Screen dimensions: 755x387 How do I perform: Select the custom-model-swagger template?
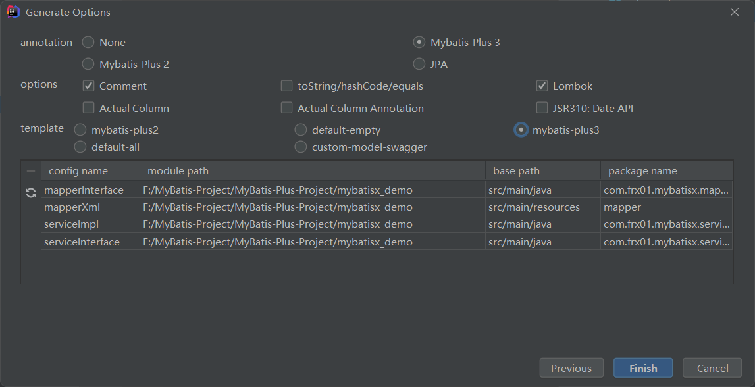click(300, 147)
